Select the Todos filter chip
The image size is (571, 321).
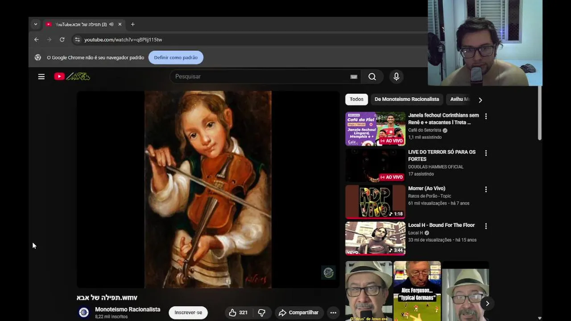[356, 99]
